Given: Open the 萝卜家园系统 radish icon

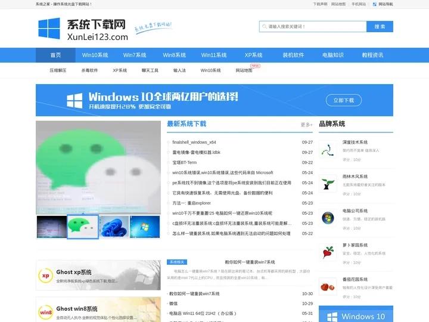Looking at the screenshot, I should [x=328, y=252].
